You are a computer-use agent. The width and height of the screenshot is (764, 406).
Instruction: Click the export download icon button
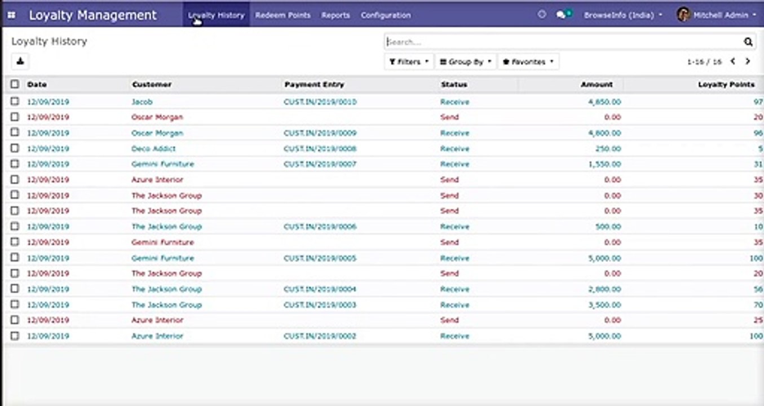tap(20, 61)
